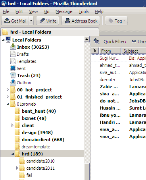This screenshot has width=146, height=180.
Task: Click folder pane scroll up arrow
Action: click(87, 39)
